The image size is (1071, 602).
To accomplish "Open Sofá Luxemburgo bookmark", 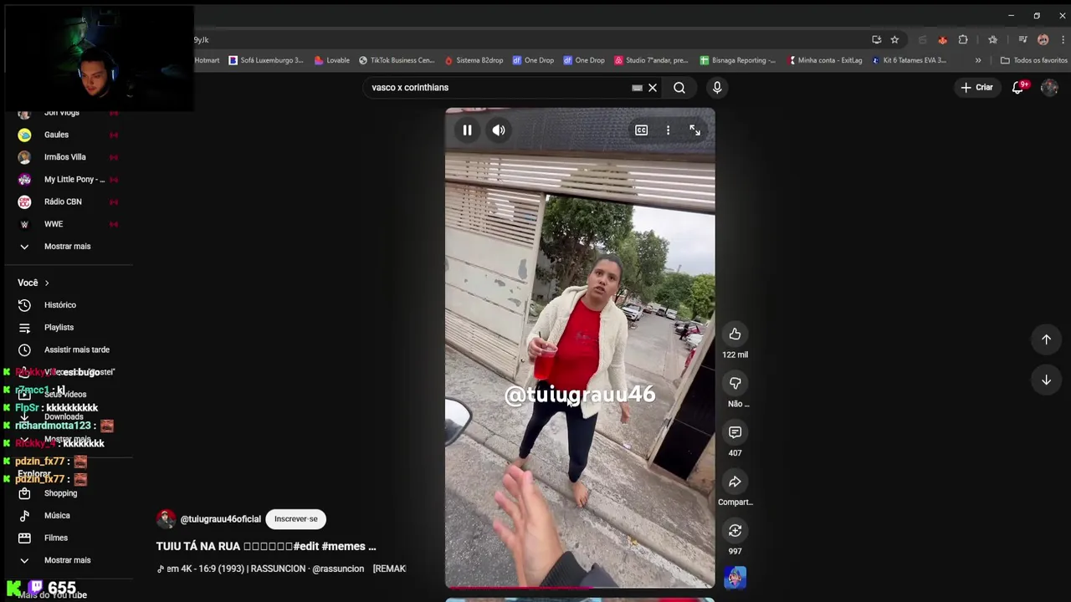I will [x=266, y=60].
